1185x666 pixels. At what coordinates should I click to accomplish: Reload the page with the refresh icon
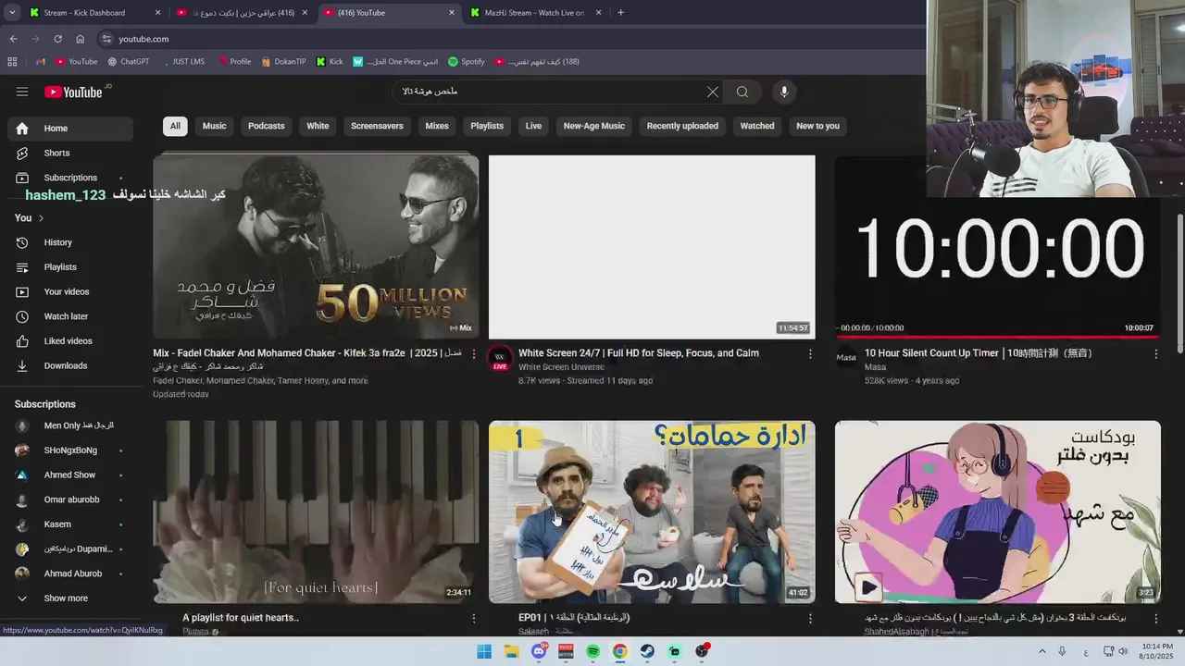(x=57, y=39)
